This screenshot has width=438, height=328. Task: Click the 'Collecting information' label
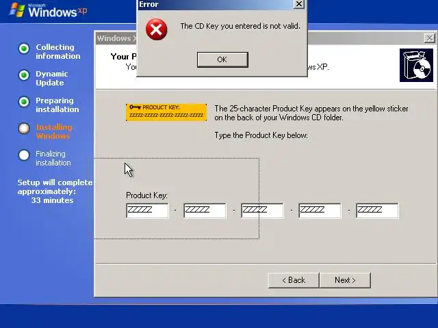coord(57,52)
